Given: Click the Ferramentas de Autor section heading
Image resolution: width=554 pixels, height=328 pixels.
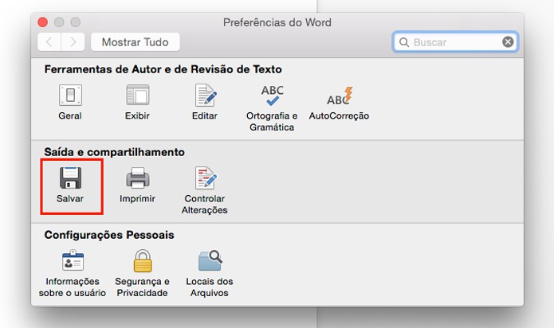Looking at the screenshot, I should (163, 69).
